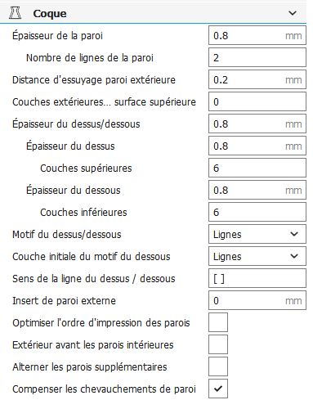Toggle Alterner les parois supplémentaires checkbox

[218, 366]
